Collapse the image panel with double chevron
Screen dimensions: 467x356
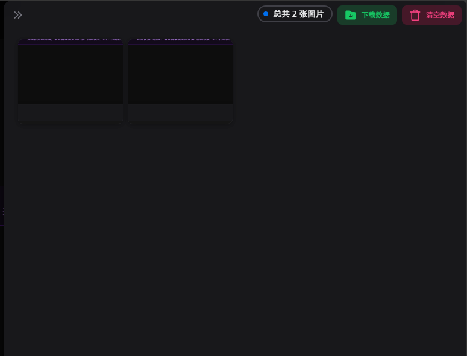[x=18, y=15]
